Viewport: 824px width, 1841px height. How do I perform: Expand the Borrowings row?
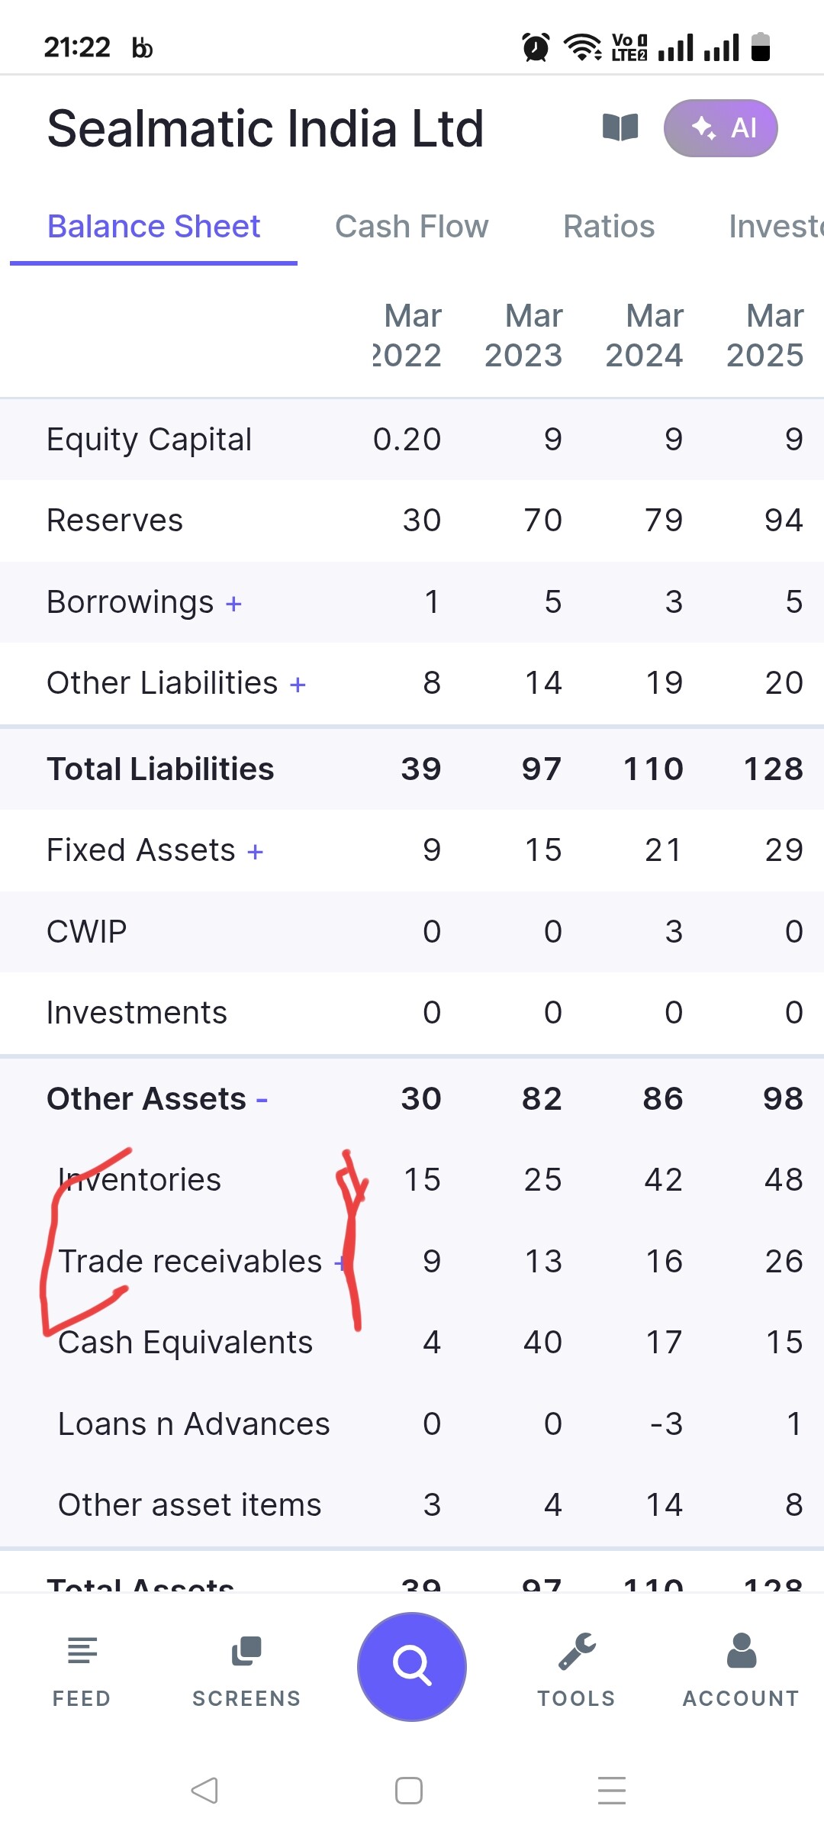click(x=233, y=604)
